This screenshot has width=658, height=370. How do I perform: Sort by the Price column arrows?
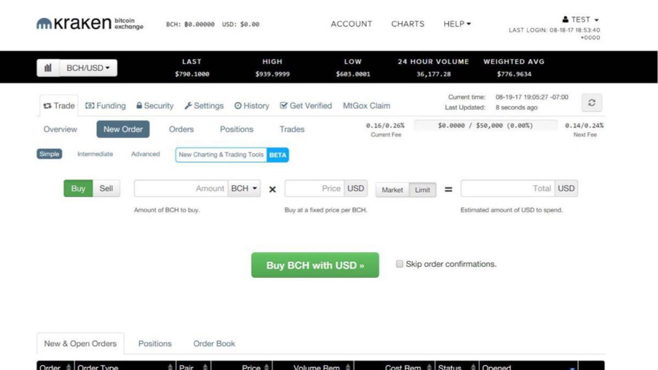[266, 367]
